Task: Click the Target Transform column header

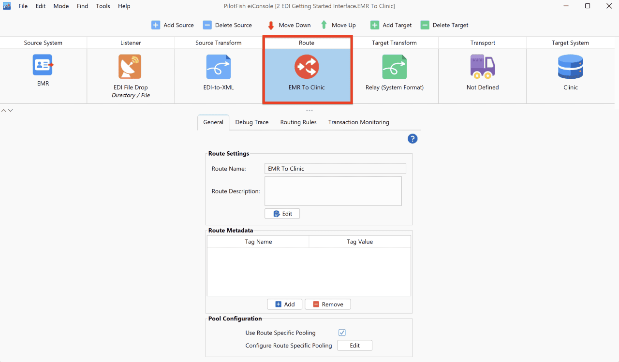Action: (394, 43)
